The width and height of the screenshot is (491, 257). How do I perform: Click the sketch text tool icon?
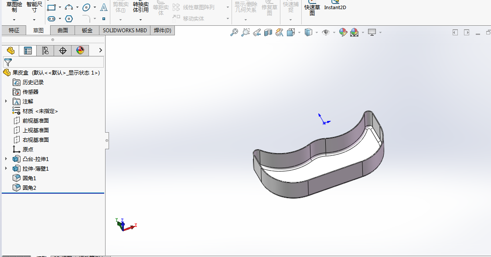[103, 7]
